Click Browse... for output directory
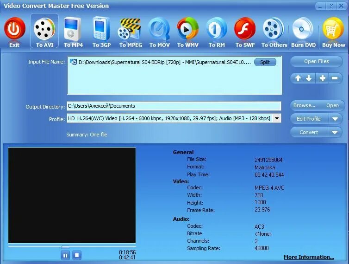This screenshot has height=264, width=349. [304, 106]
